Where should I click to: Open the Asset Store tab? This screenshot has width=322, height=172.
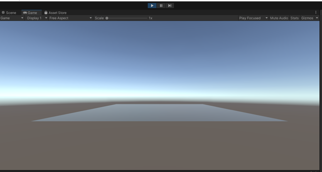tap(55, 13)
